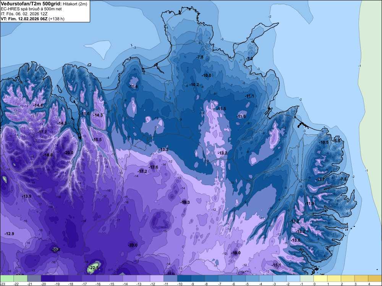The width and height of the screenshot is (382, 286).
Task: Select the legend swatch labeled -21
Action: click(x=34, y=278)
